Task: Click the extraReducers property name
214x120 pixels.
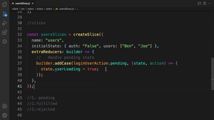Action: pyautogui.click(x=46, y=52)
